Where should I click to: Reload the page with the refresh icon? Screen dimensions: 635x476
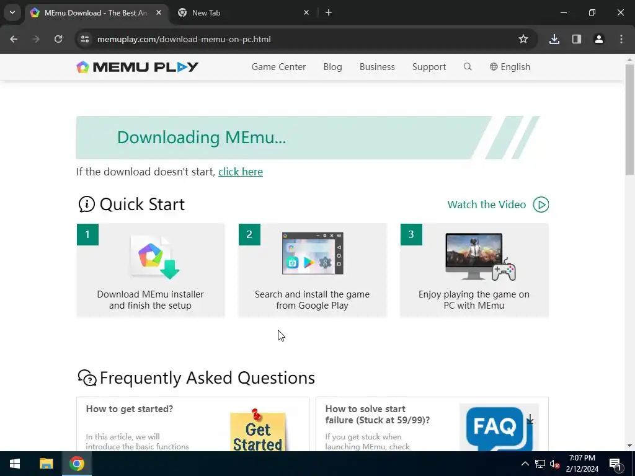[58, 39]
